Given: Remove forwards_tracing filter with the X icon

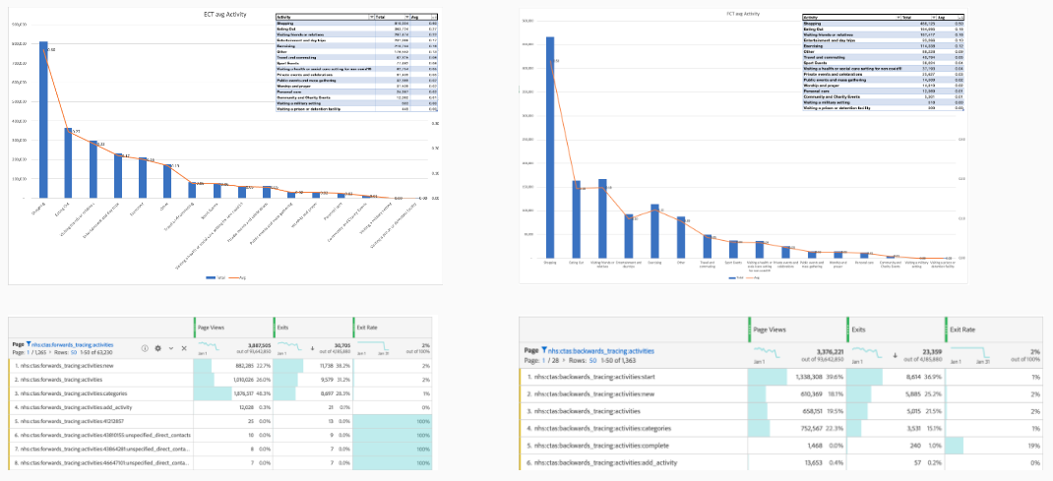Looking at the screenshot, I should [x=184, y=348].
